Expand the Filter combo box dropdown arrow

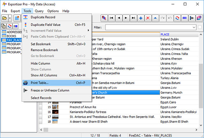pos(194,27)
